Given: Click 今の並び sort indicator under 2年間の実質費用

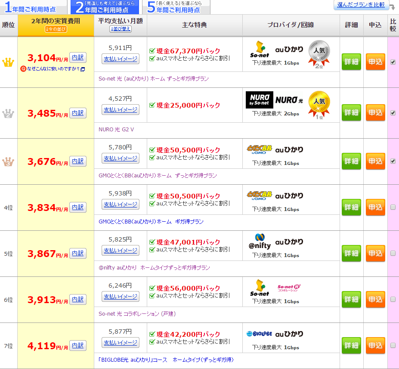Looking at the screenshot, I should [x=56, y=29].
